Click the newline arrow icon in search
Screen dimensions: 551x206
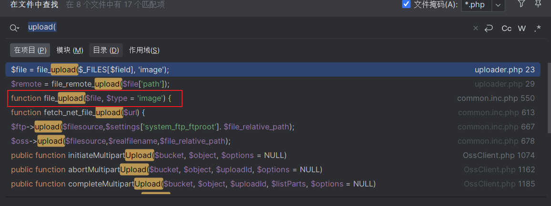489,29
